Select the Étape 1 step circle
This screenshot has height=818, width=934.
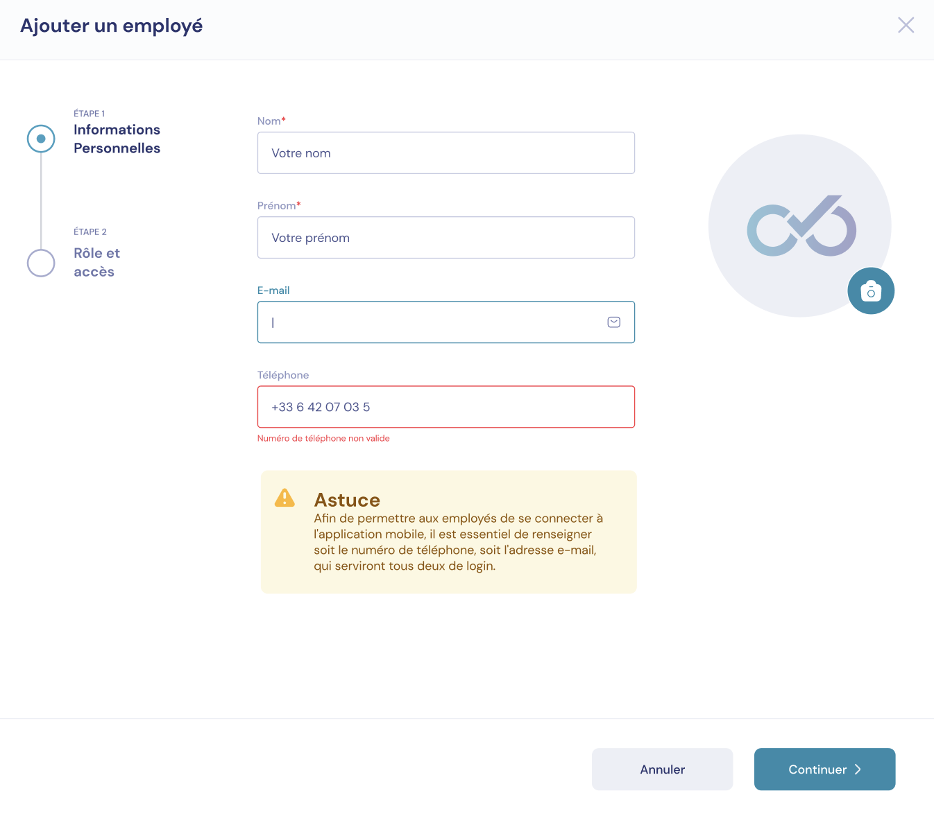coord(41,139)
